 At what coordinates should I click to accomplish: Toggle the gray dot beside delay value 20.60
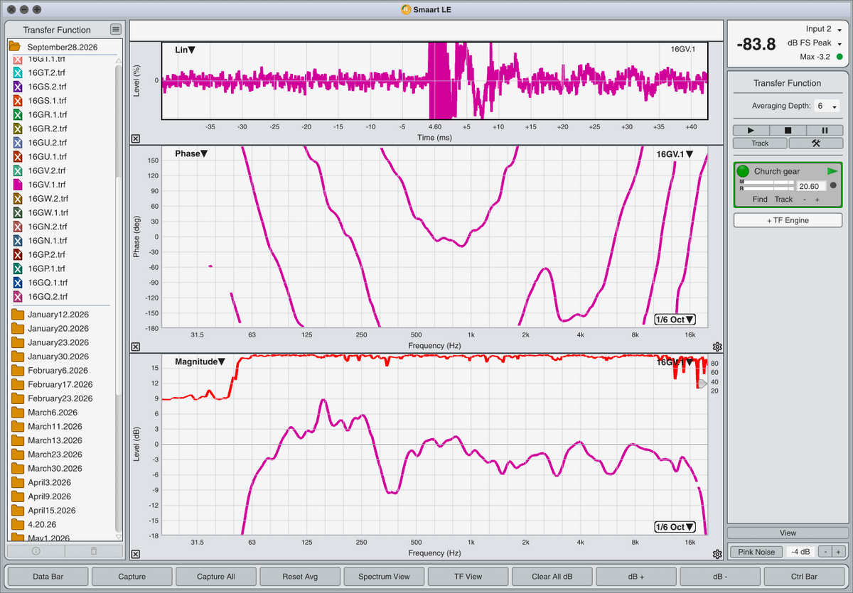click(x=833, y=185)
